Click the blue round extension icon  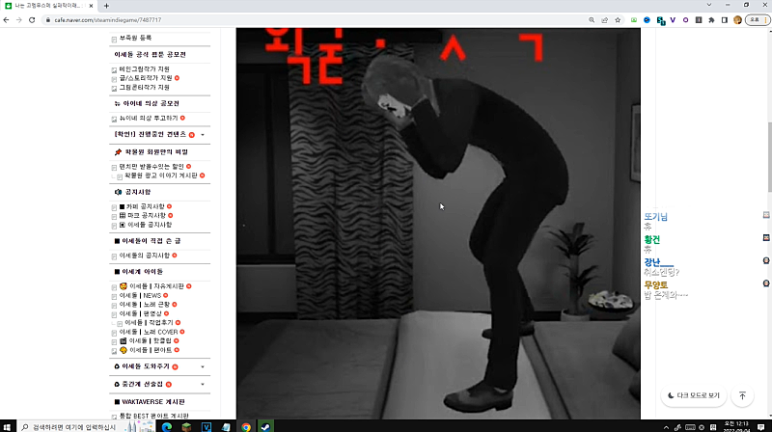[647, 20]
